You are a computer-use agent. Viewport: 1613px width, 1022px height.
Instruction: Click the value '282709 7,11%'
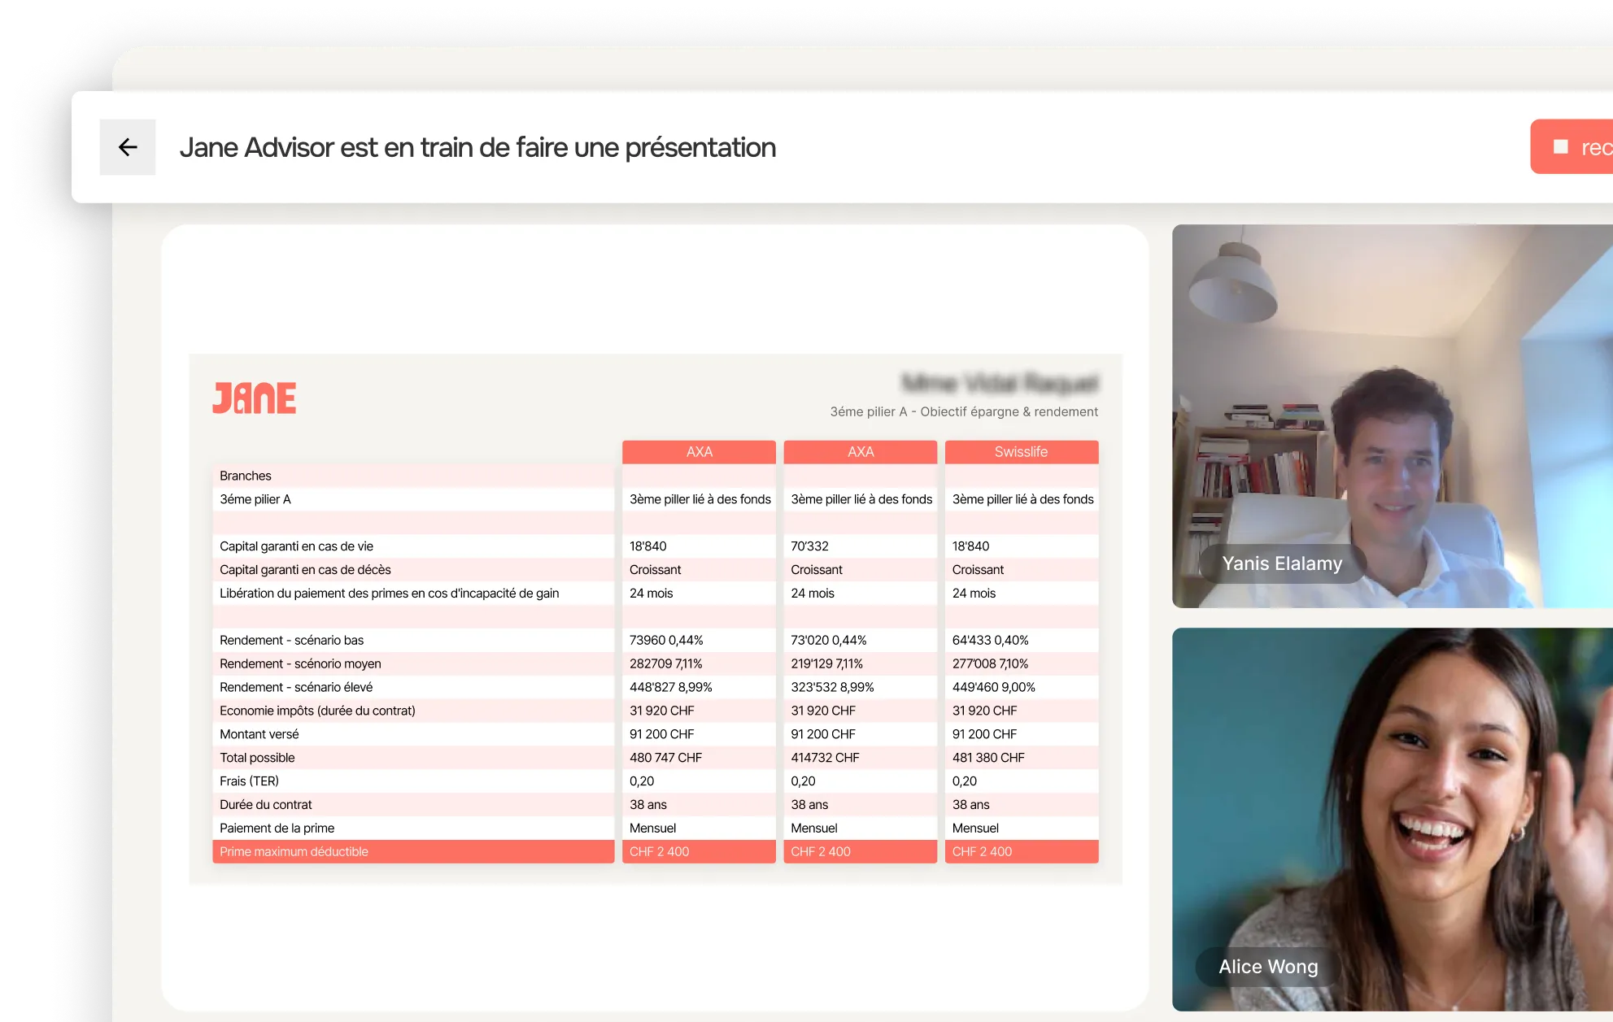665,664
